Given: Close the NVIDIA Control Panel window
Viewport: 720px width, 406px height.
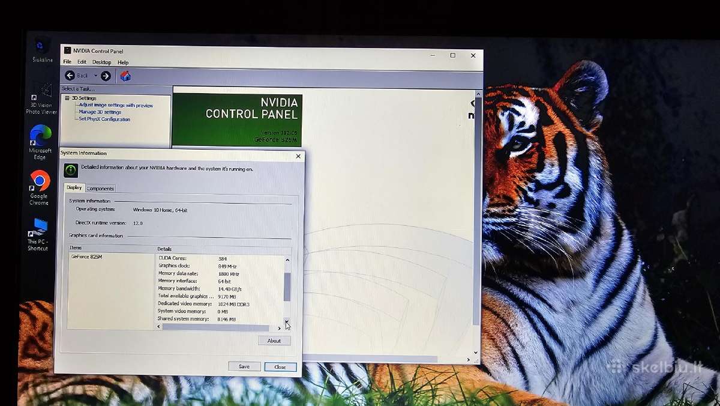Looking at the screenshot, I should tap(473, 55).
